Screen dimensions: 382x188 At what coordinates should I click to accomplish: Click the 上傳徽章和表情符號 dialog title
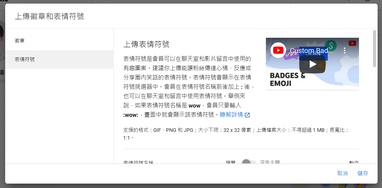49,16
